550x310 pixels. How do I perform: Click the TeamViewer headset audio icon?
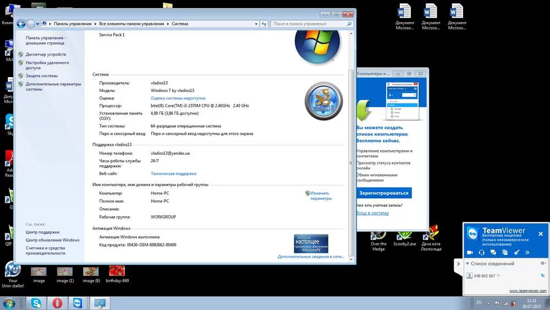point(482,252)
